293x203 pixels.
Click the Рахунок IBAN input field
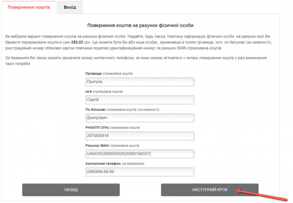point(140,154)
